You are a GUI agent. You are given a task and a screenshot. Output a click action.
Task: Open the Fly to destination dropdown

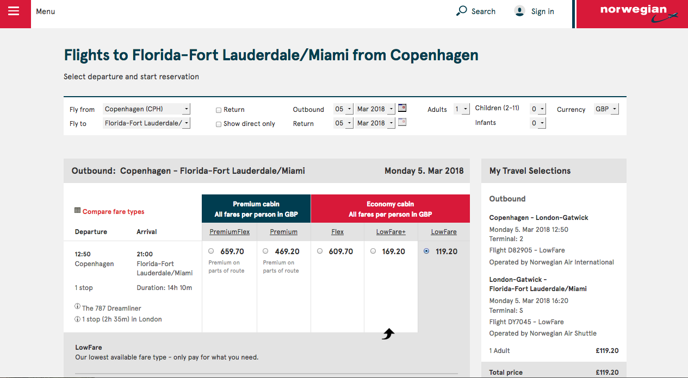(147, 123)
